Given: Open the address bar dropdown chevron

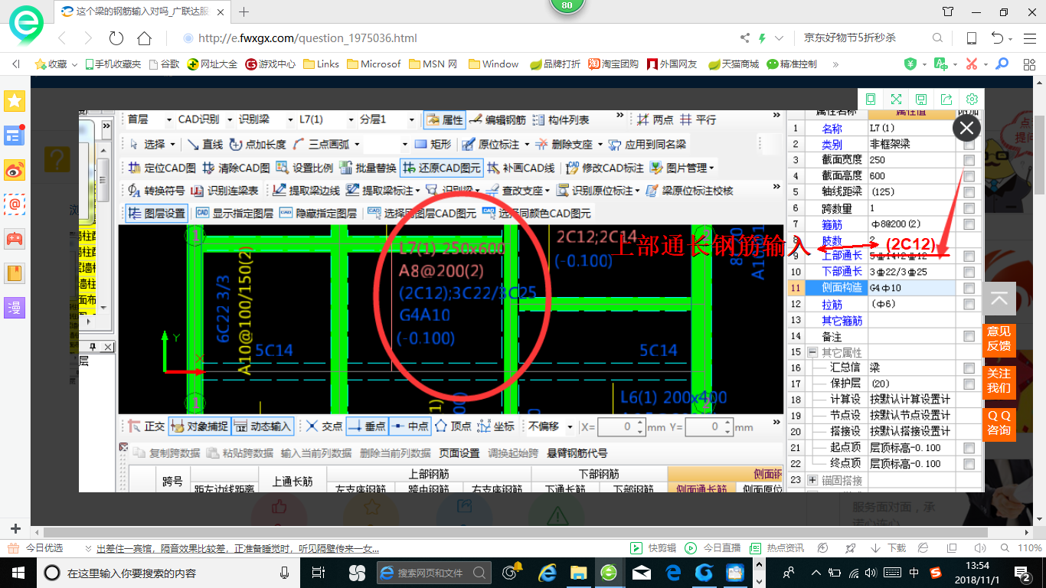Looking at the screenshot, I should [780, 38].
